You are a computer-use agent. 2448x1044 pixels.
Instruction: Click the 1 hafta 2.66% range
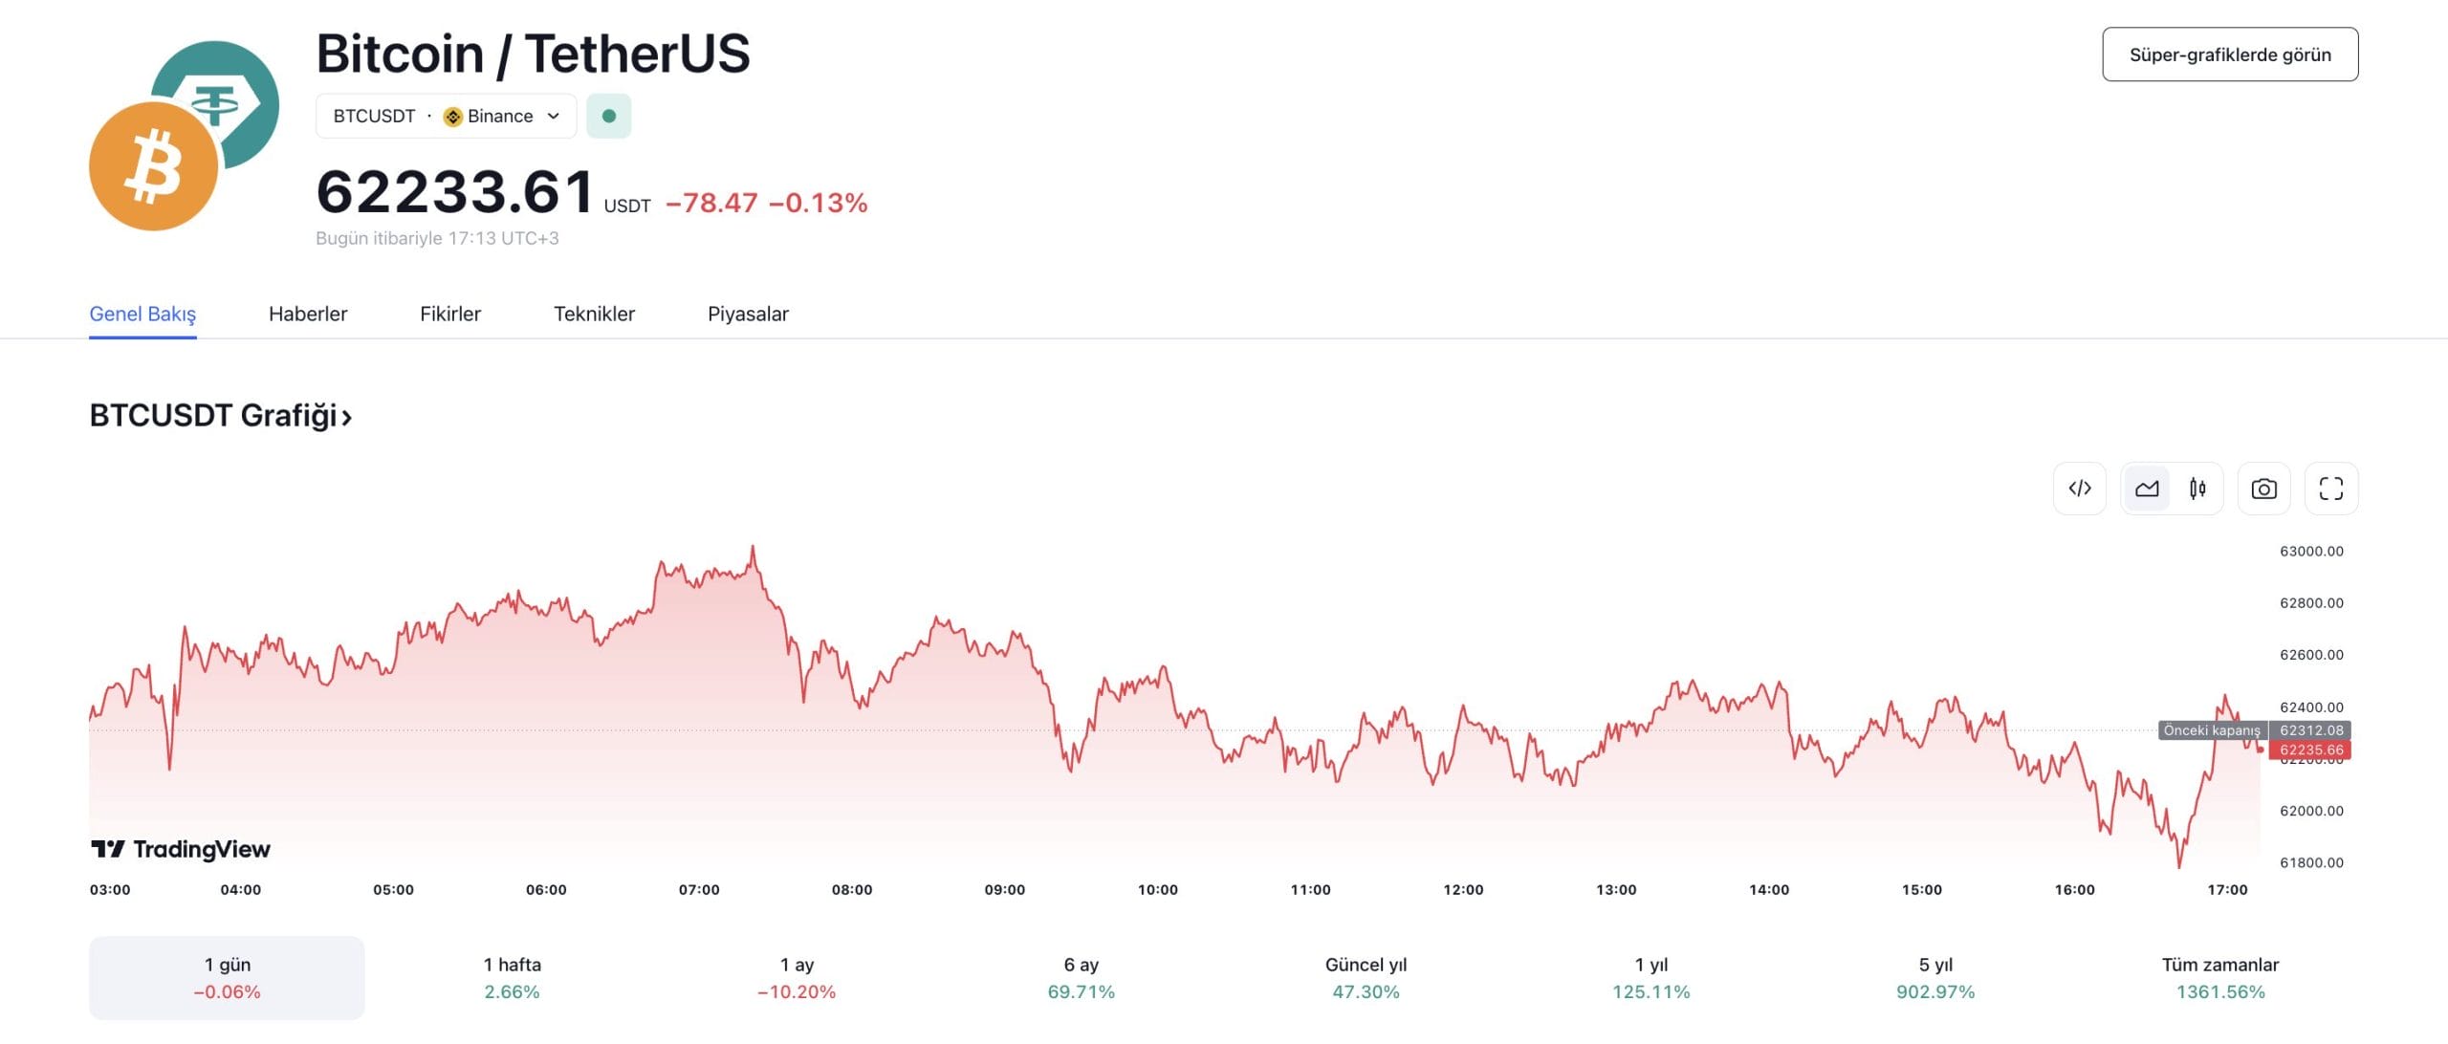pyautogui.click(x=513, y=977)
